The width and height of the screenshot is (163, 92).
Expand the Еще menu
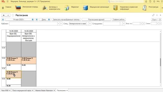pos(154,19)
